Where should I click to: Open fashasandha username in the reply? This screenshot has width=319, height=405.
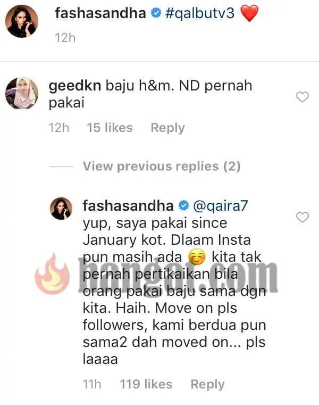coord(128,206)
